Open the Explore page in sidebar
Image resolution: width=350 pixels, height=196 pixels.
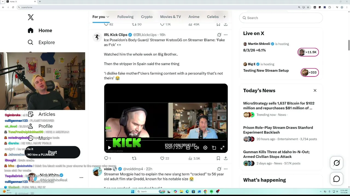click(41, 42)
